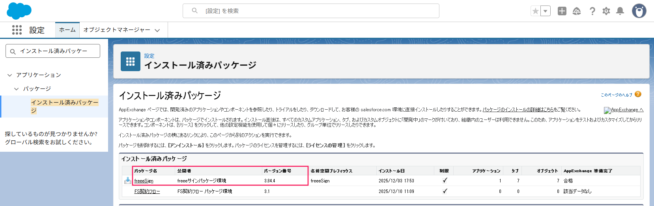Click the 該当データなし status cell

(577, 191)
